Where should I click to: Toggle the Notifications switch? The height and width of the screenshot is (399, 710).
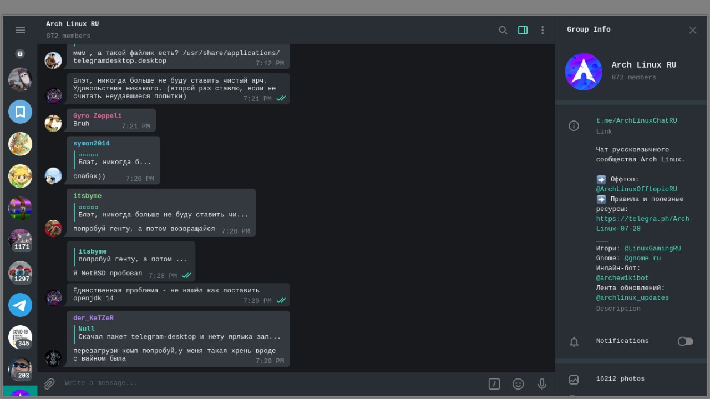(685, 341)
